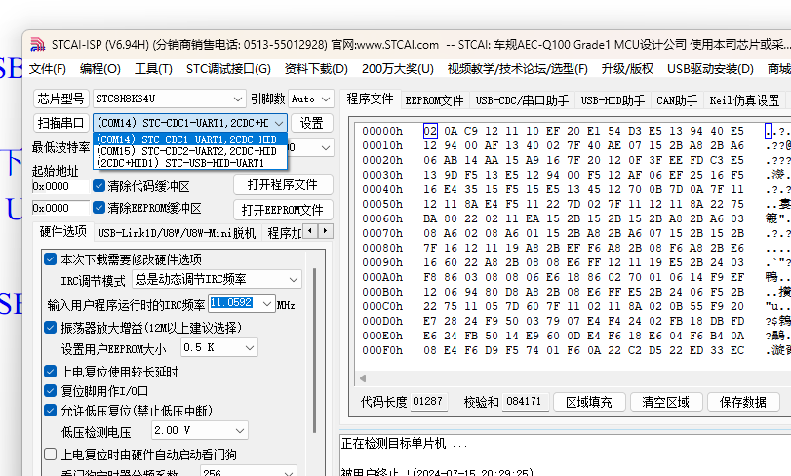Viewport: 791px width, 476px height.
Task: Switch to USB-Link1D/U8W/U8W-Mini脱机 tab
Action: (177, 233)
